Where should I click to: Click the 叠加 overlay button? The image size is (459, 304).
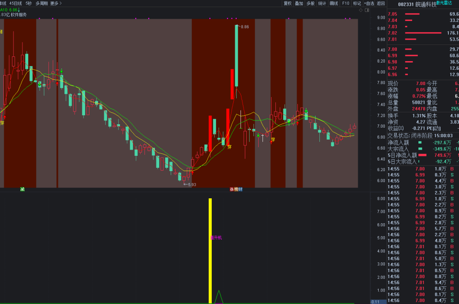click(299, 3)
